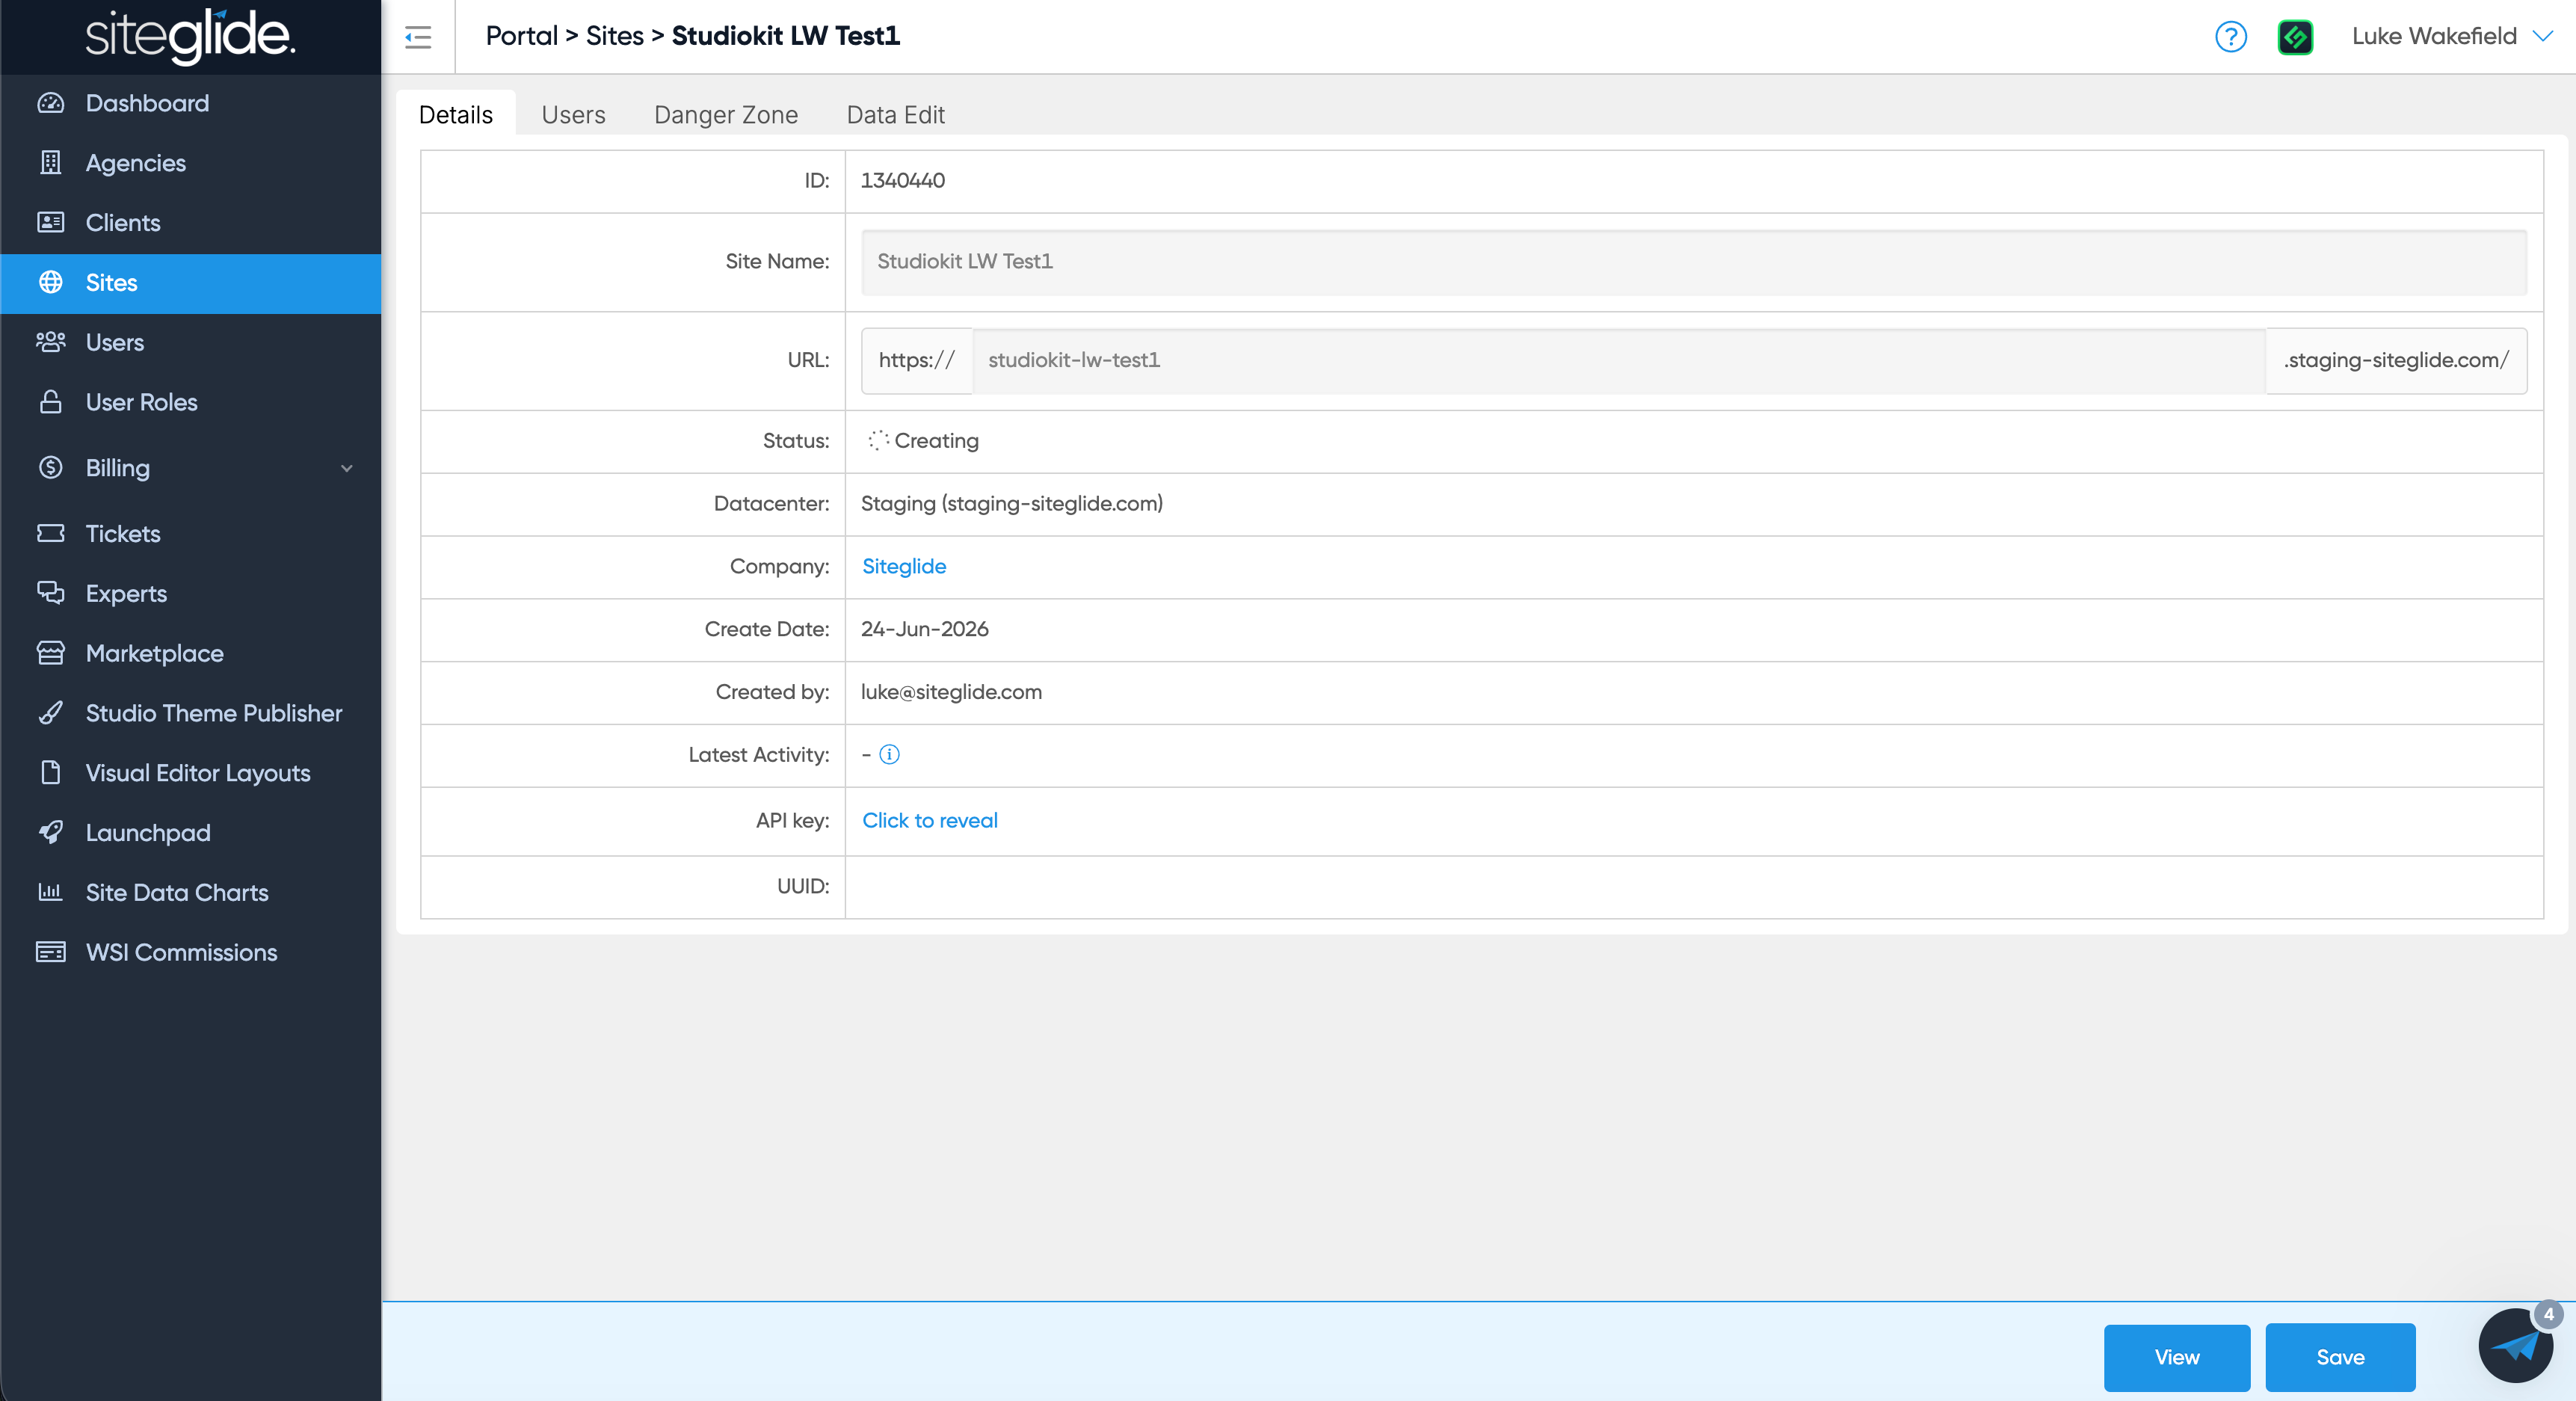Screen dimensions: 2576x1401
Task: Click the https:// URL prefix
Action: (917, 360)
